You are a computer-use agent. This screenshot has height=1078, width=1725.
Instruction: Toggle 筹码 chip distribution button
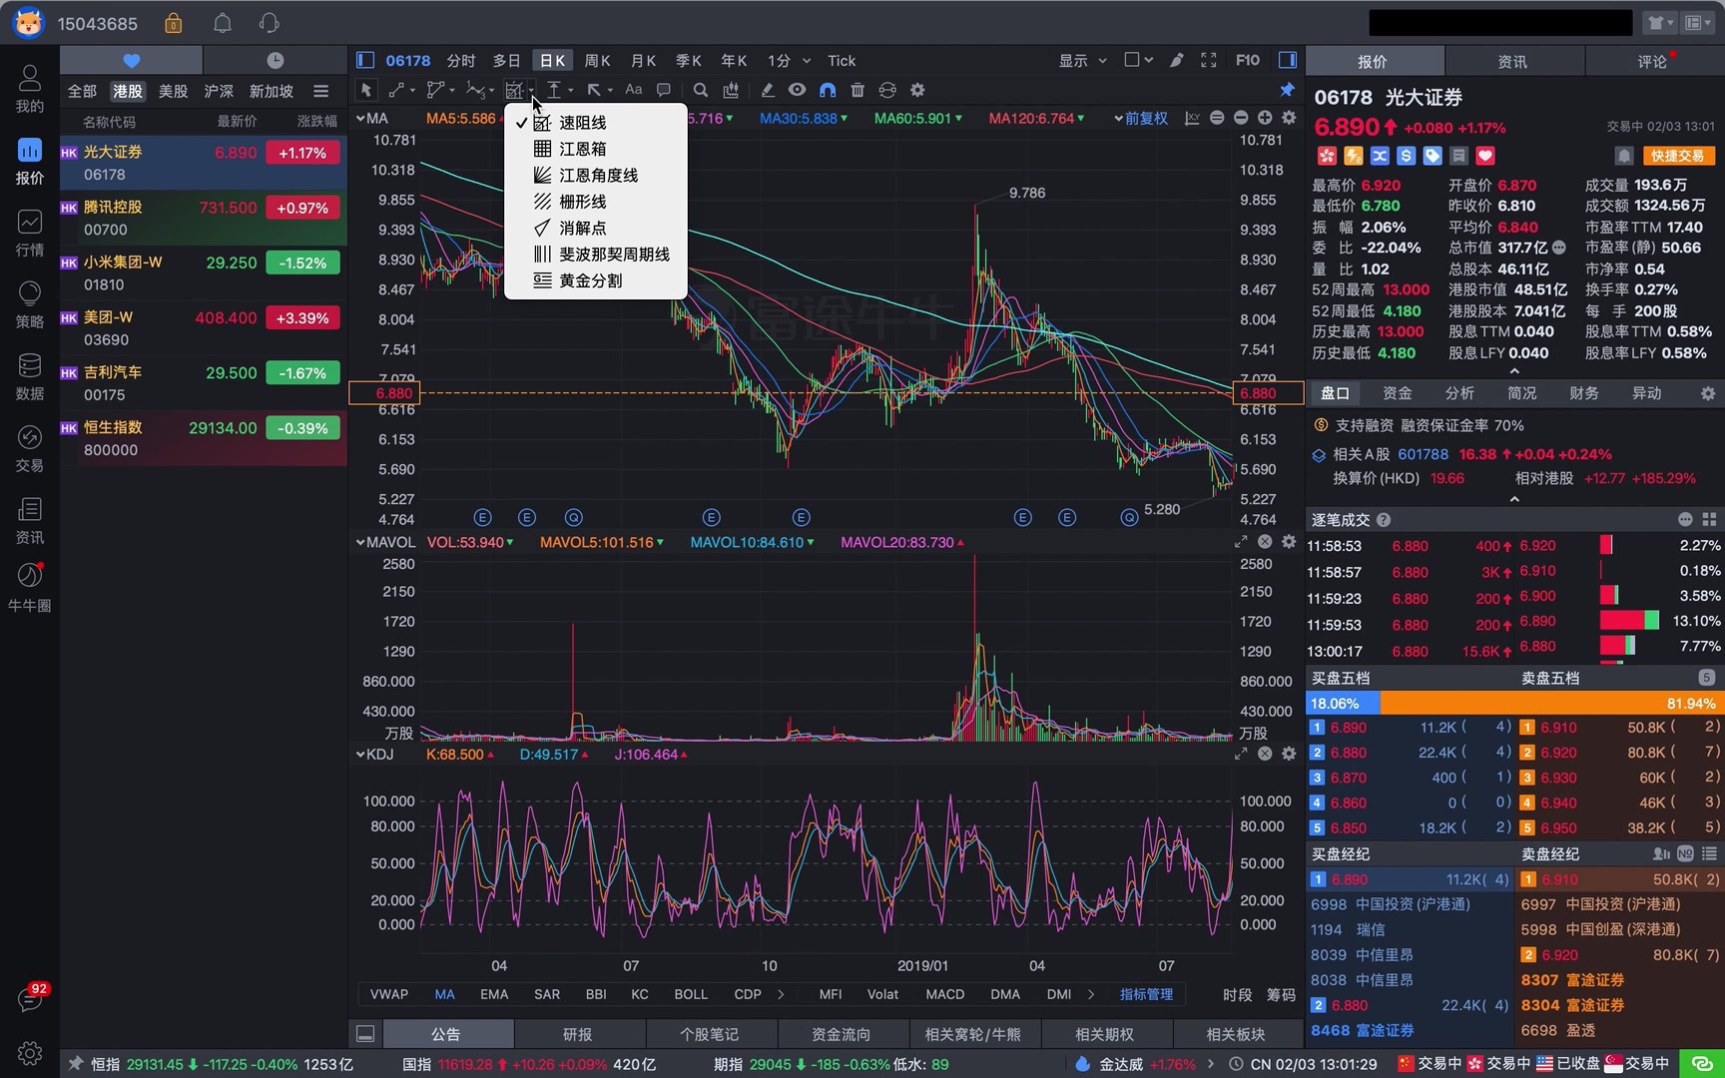1281,994
